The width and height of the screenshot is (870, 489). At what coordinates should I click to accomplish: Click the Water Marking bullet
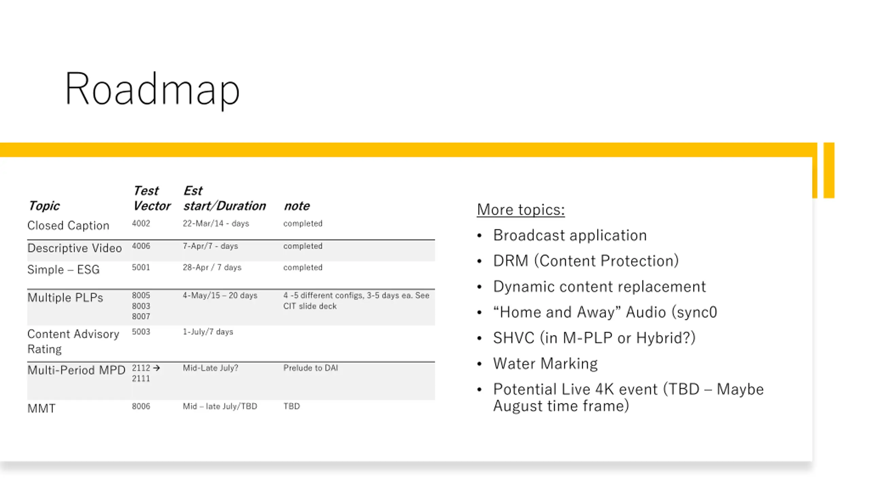pos(545,364)
